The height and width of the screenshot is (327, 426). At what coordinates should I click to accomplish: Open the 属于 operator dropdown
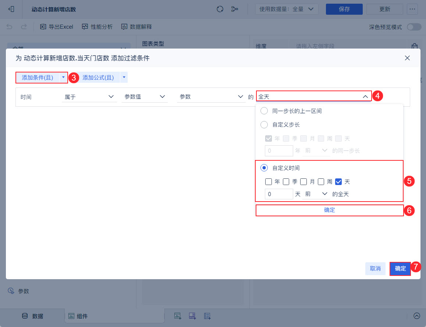tap(89, 97)
